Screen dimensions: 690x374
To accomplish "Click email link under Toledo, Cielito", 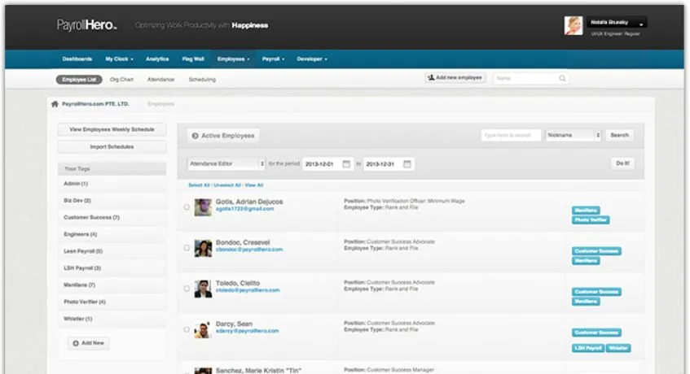I will pos(248,290).
